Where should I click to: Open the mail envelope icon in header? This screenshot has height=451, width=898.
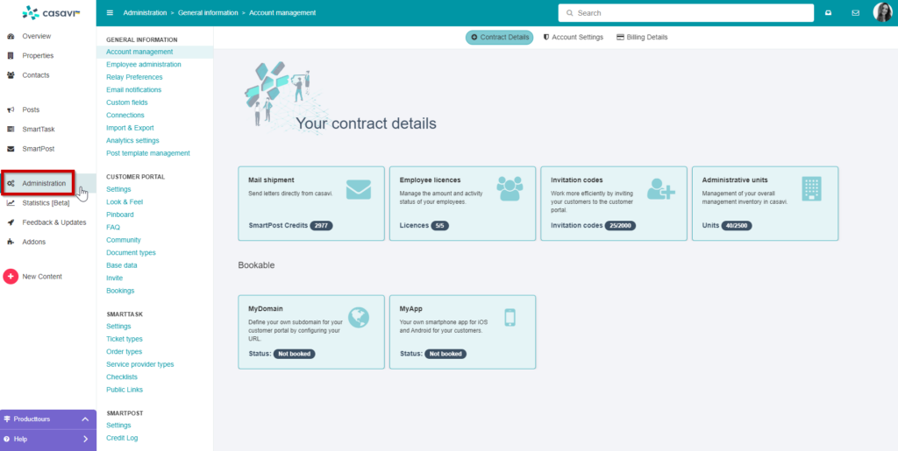pyautogui.click(x=855, y=13)
